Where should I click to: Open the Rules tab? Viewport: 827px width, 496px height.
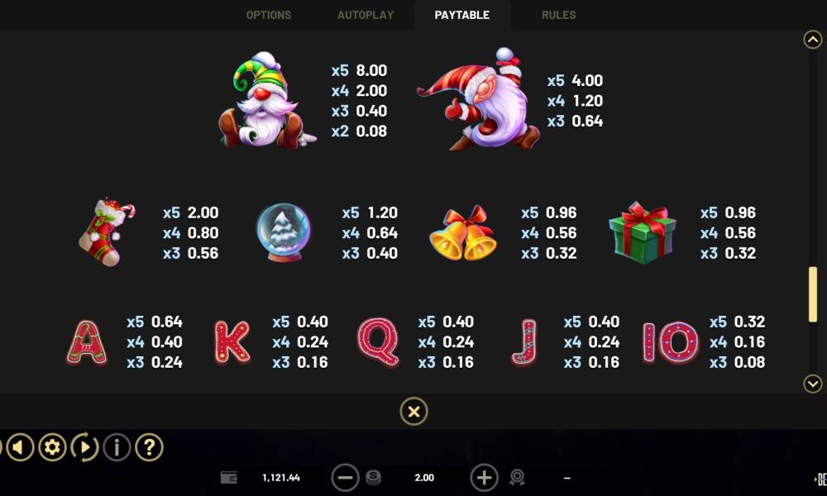(x=558, y=15)
